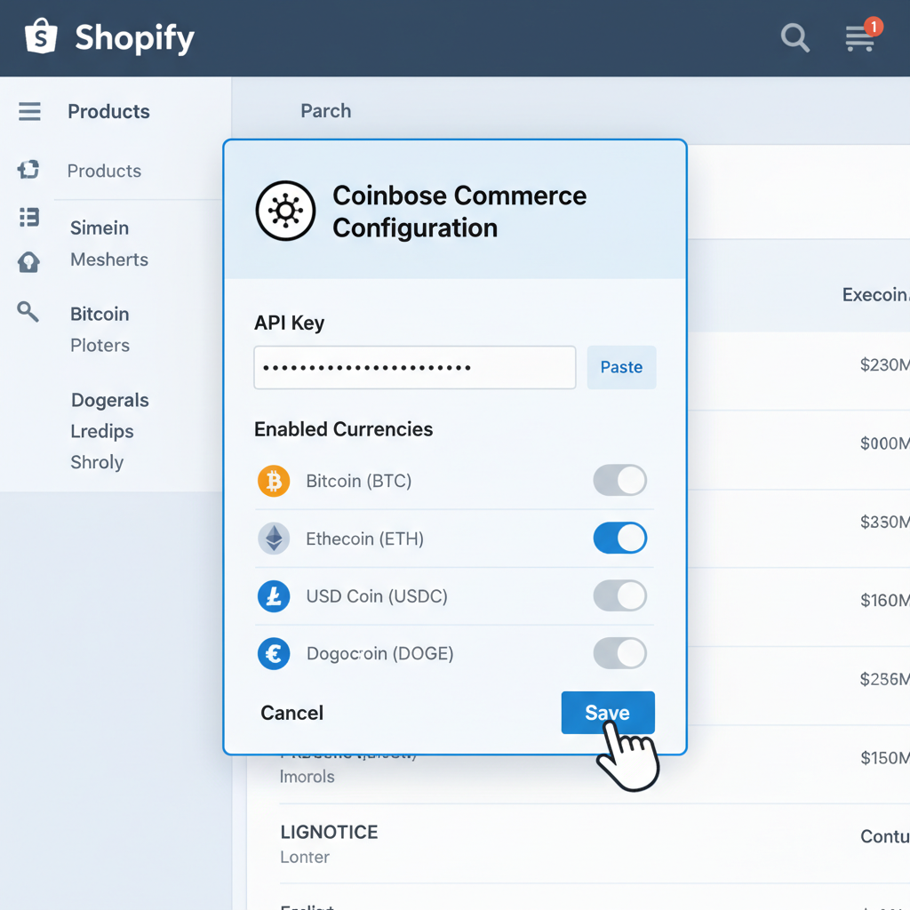Select the Bitcoin (BTC) currency icon
The image size is (910, 910).
(x=274, y=480)
